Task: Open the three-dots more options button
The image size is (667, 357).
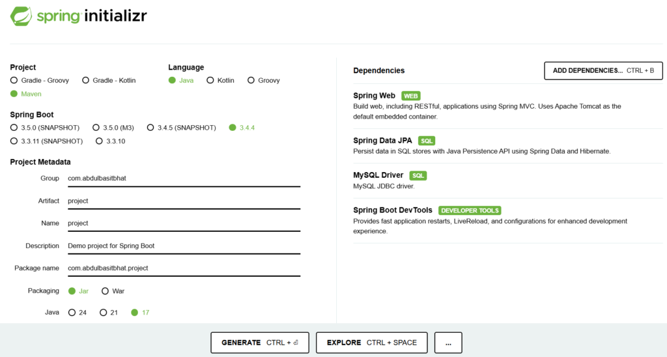Action: [448, 343]
